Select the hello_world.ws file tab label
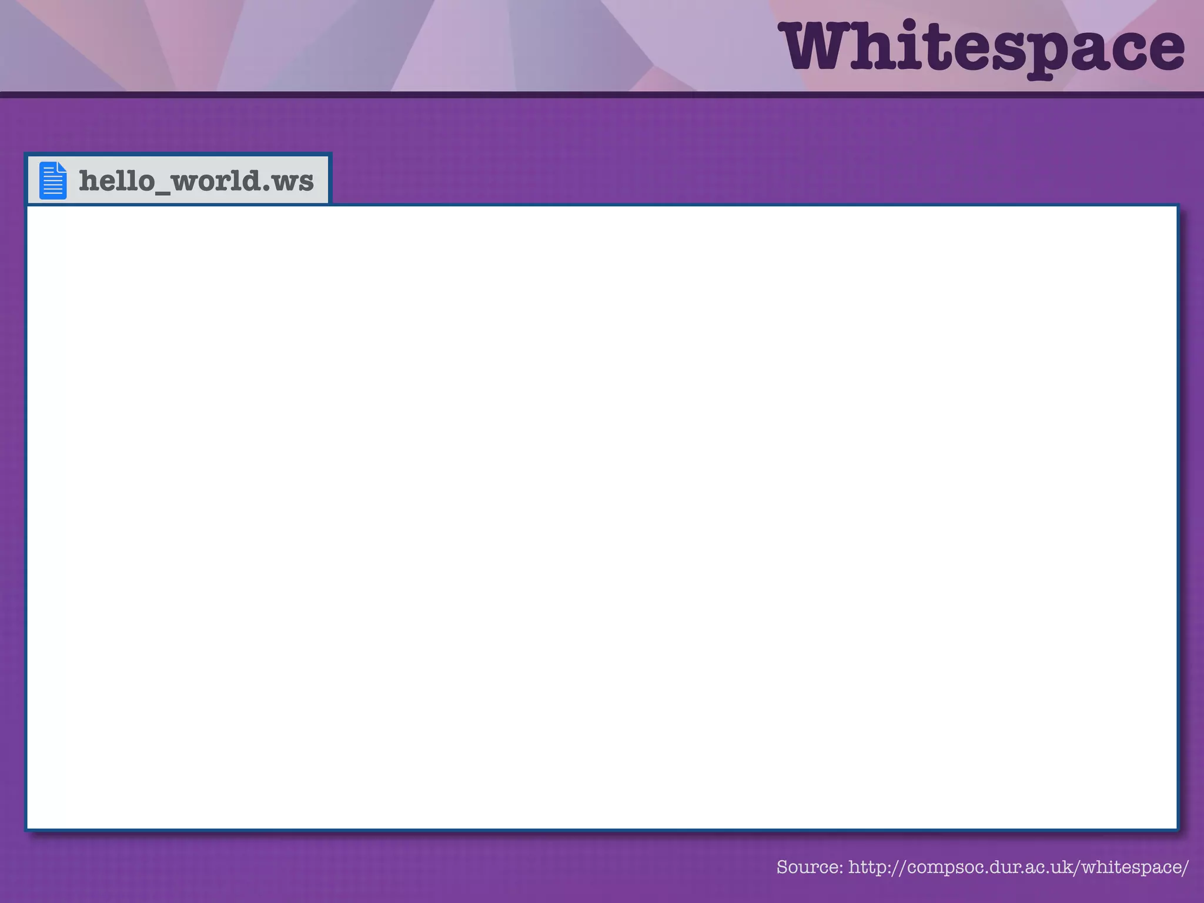 196,180
